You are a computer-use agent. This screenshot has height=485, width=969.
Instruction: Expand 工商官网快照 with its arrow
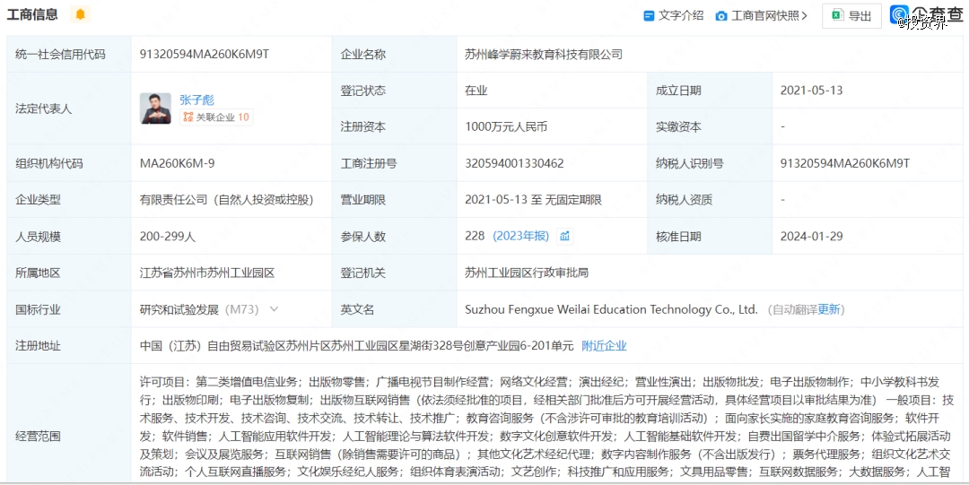pyautogui.click(x=804, y=15)
